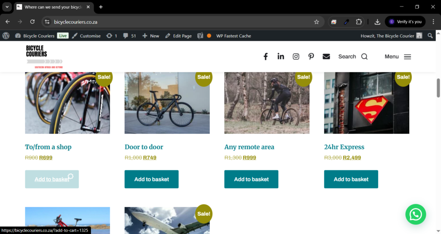Click the Live status badge
The image size is (441, 234).
tap(63, 36)
